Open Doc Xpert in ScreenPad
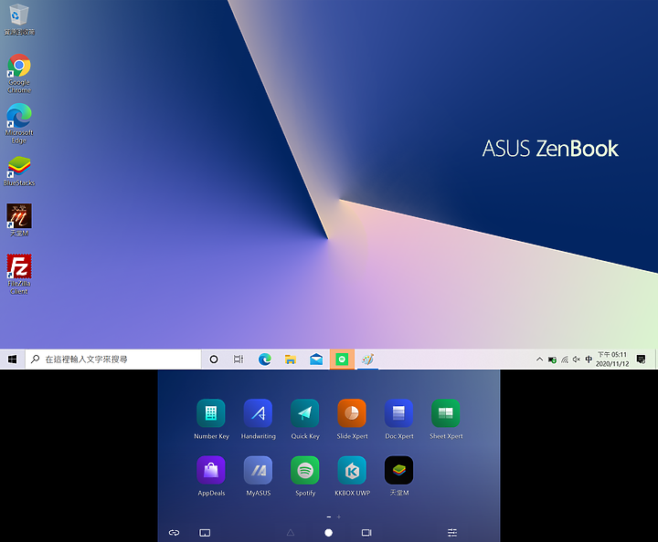This screenshot has width=658, height=542. (399, 419)
